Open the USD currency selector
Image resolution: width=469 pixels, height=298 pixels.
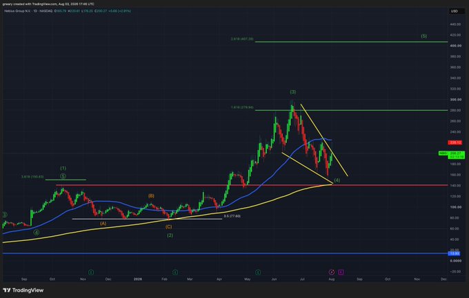click(455, 11)
